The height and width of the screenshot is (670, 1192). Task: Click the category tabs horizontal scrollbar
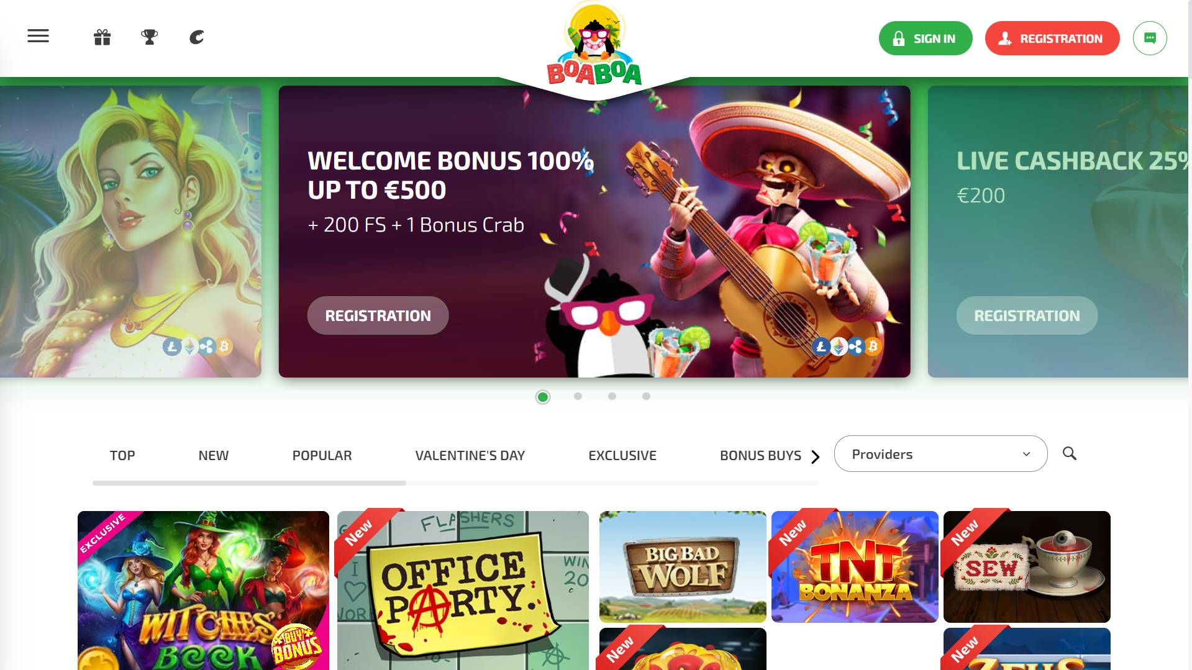[456, 483]
